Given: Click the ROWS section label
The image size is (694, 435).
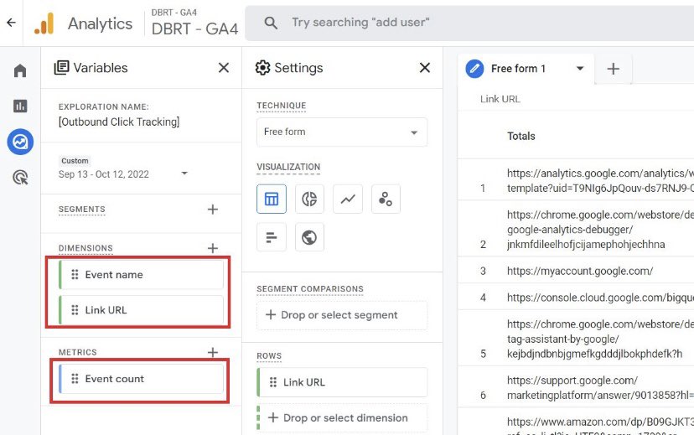Looking at the screenshot, I should 269,356.
